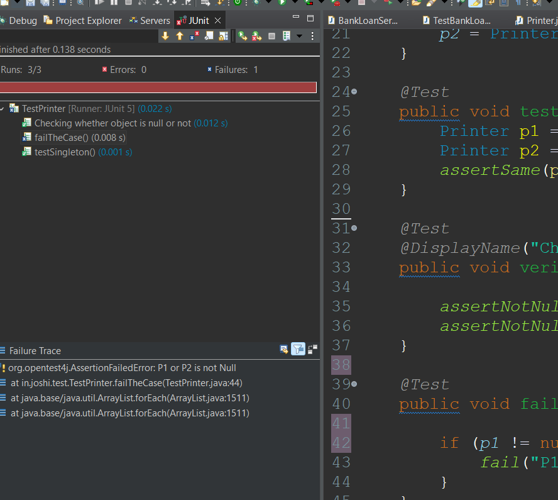Open the TestBankLoa... editor tab
Image resolution: width=558 pixels, height=500 pixels.
(457, 21)
